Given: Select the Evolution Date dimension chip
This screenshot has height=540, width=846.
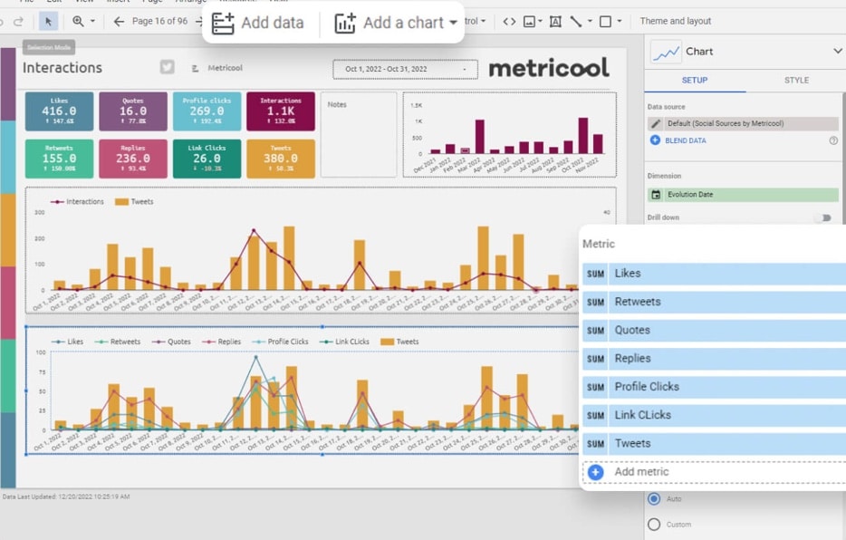Looking at the screenshot, I should point(744,195).
